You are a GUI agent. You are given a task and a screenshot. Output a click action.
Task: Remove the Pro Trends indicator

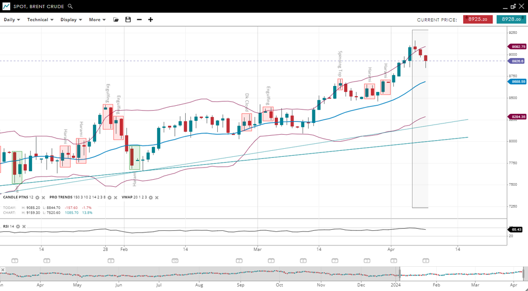(116, 198)
